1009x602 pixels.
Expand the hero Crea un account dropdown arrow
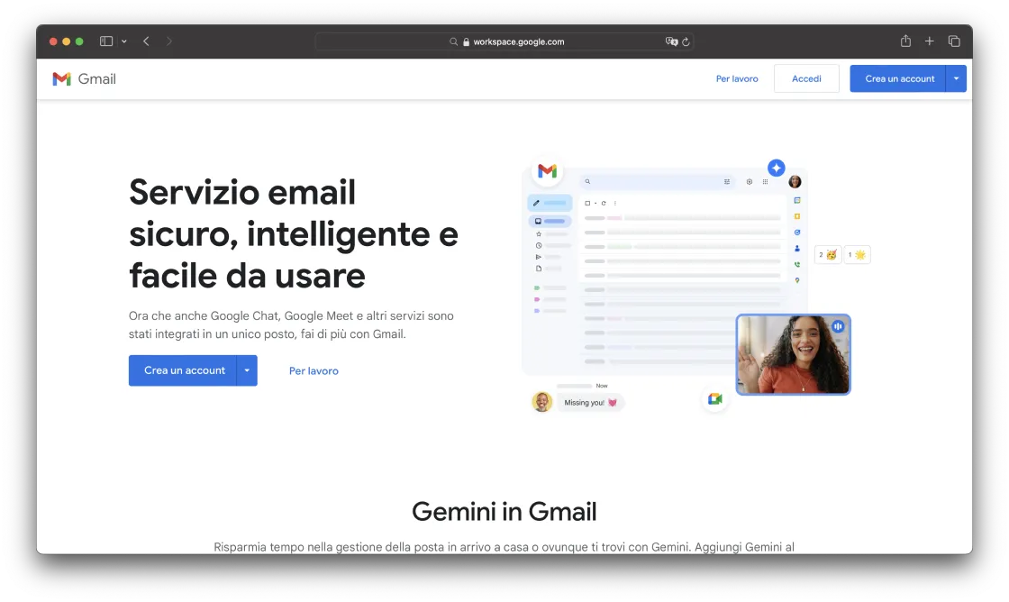click(x=247, y=371)
